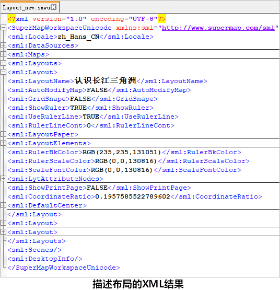
Task: Place cursor in the CoordinateRatio value
Action: (133, 196)
